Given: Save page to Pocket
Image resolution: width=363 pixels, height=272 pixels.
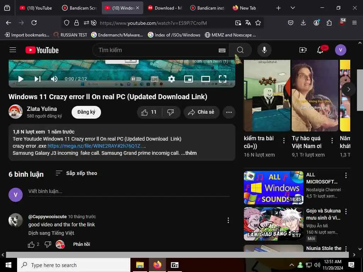Looking at the screenshot, I should point(291,23).
